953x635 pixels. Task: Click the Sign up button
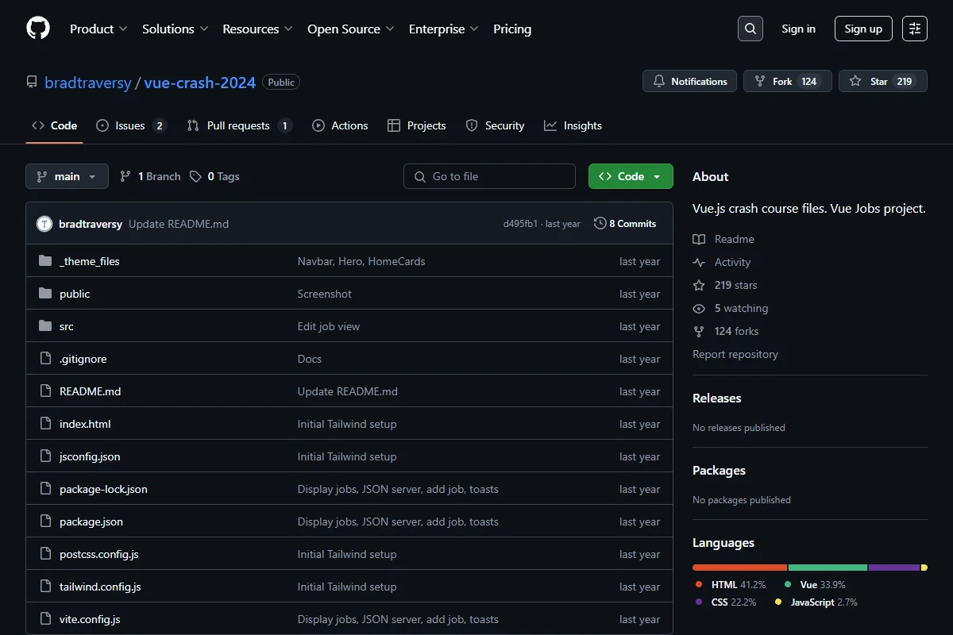[x=863, y=29]
